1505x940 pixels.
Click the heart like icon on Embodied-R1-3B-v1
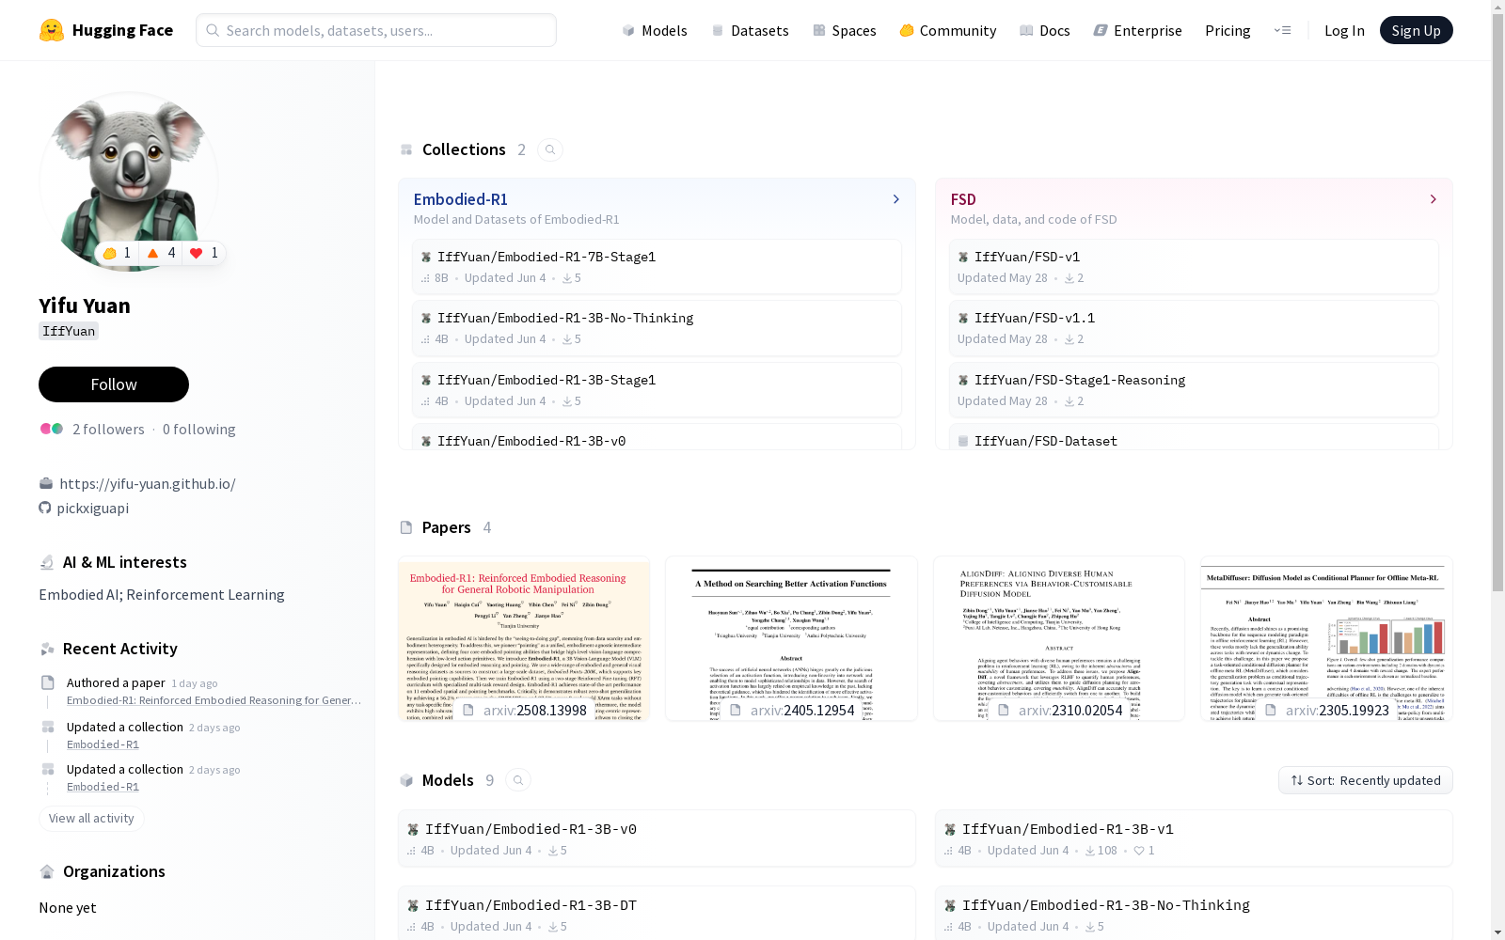[x=1139, y=851]
